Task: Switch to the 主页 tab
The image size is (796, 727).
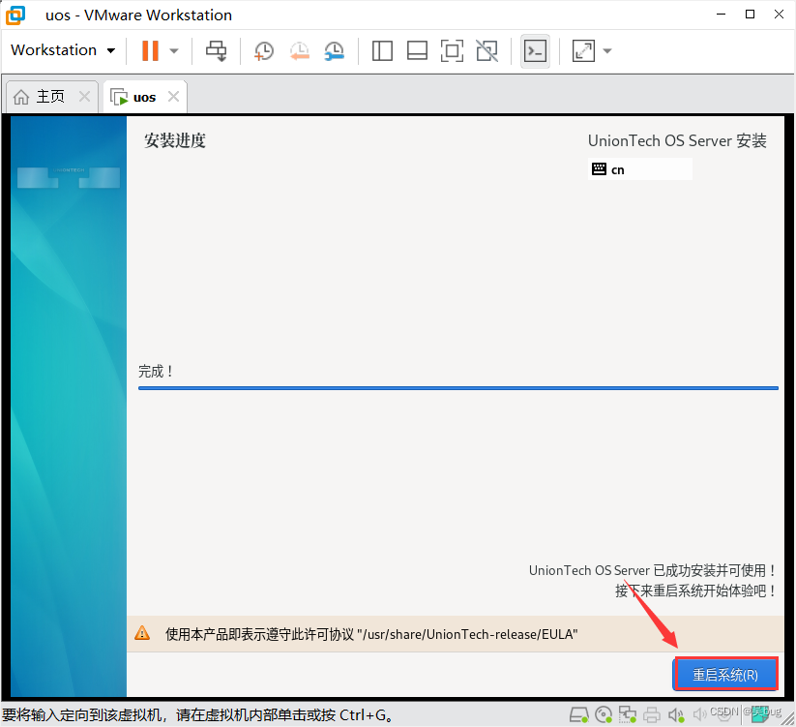Action: [43, 96]
